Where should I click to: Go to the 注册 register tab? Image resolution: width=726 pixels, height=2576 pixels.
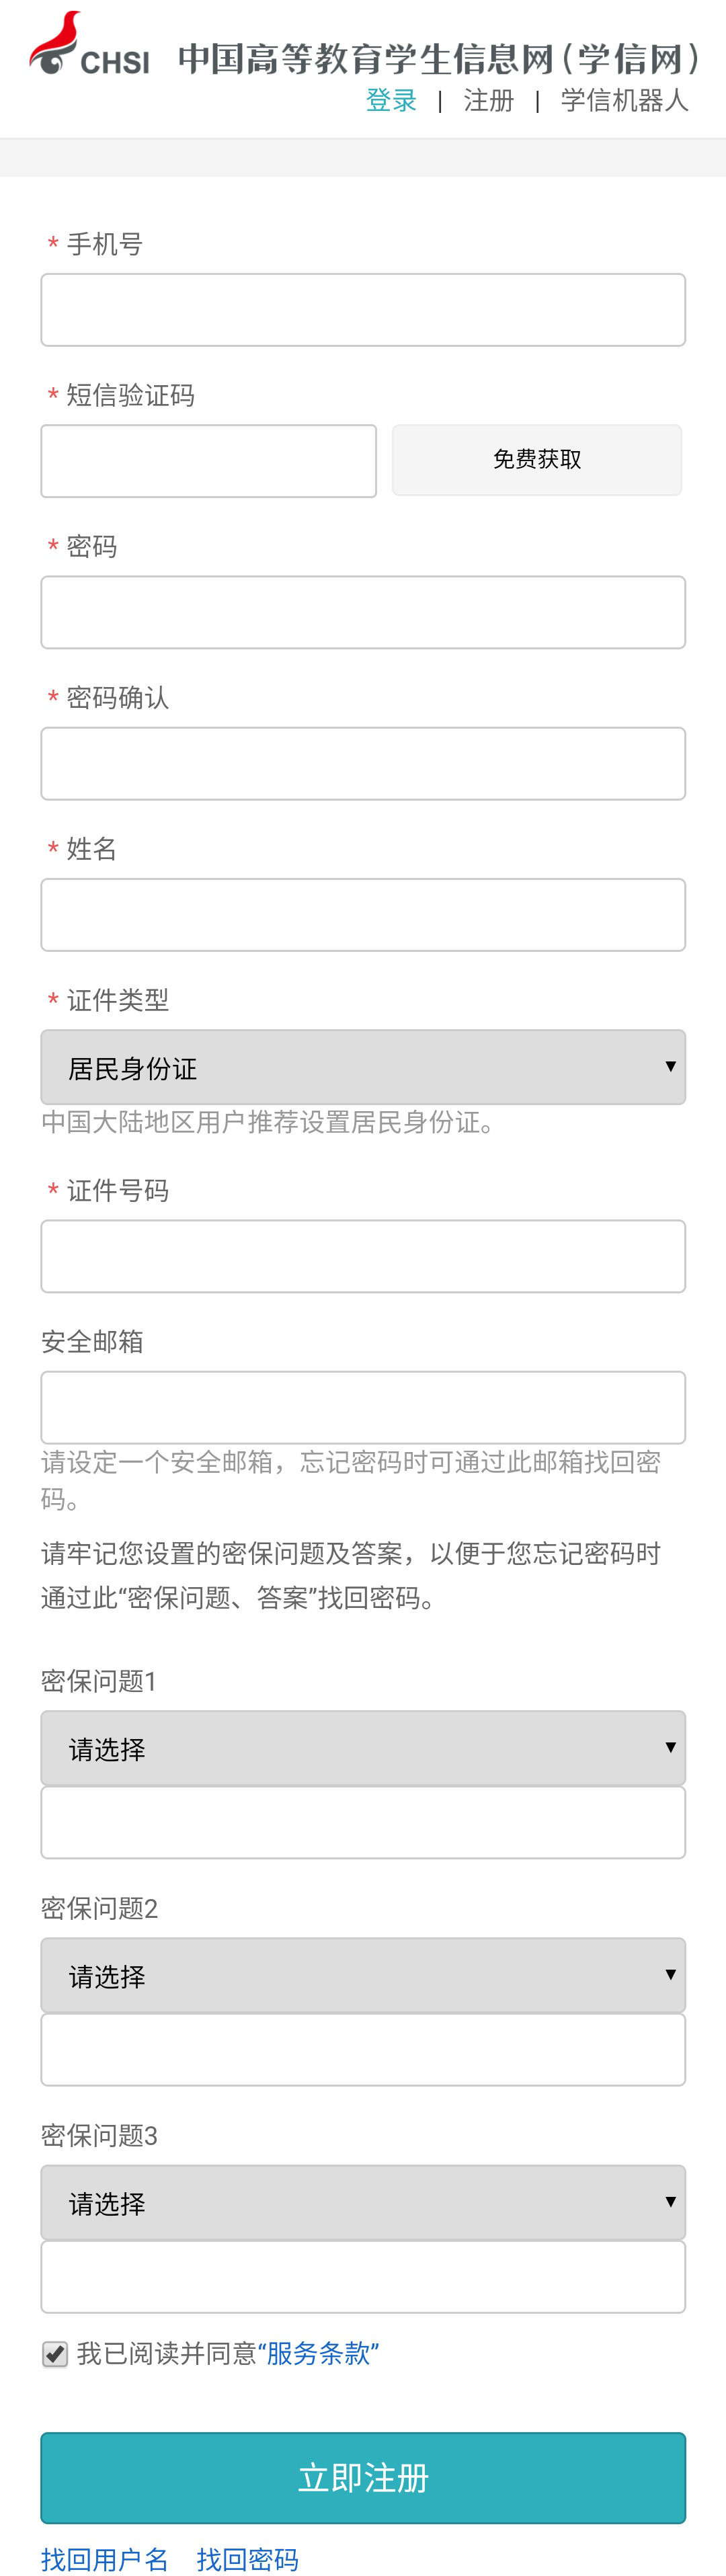489,101
